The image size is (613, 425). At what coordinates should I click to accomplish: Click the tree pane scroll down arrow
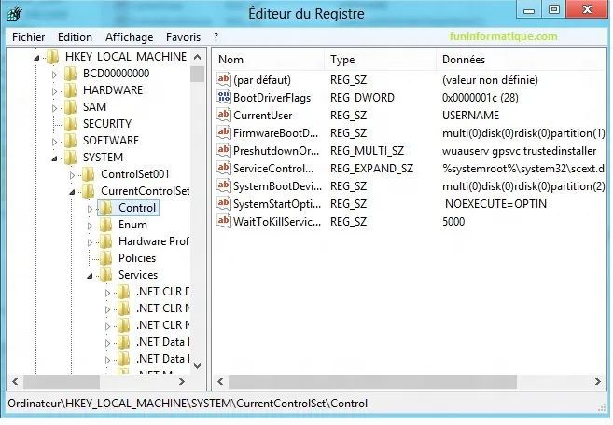[198, 366]
